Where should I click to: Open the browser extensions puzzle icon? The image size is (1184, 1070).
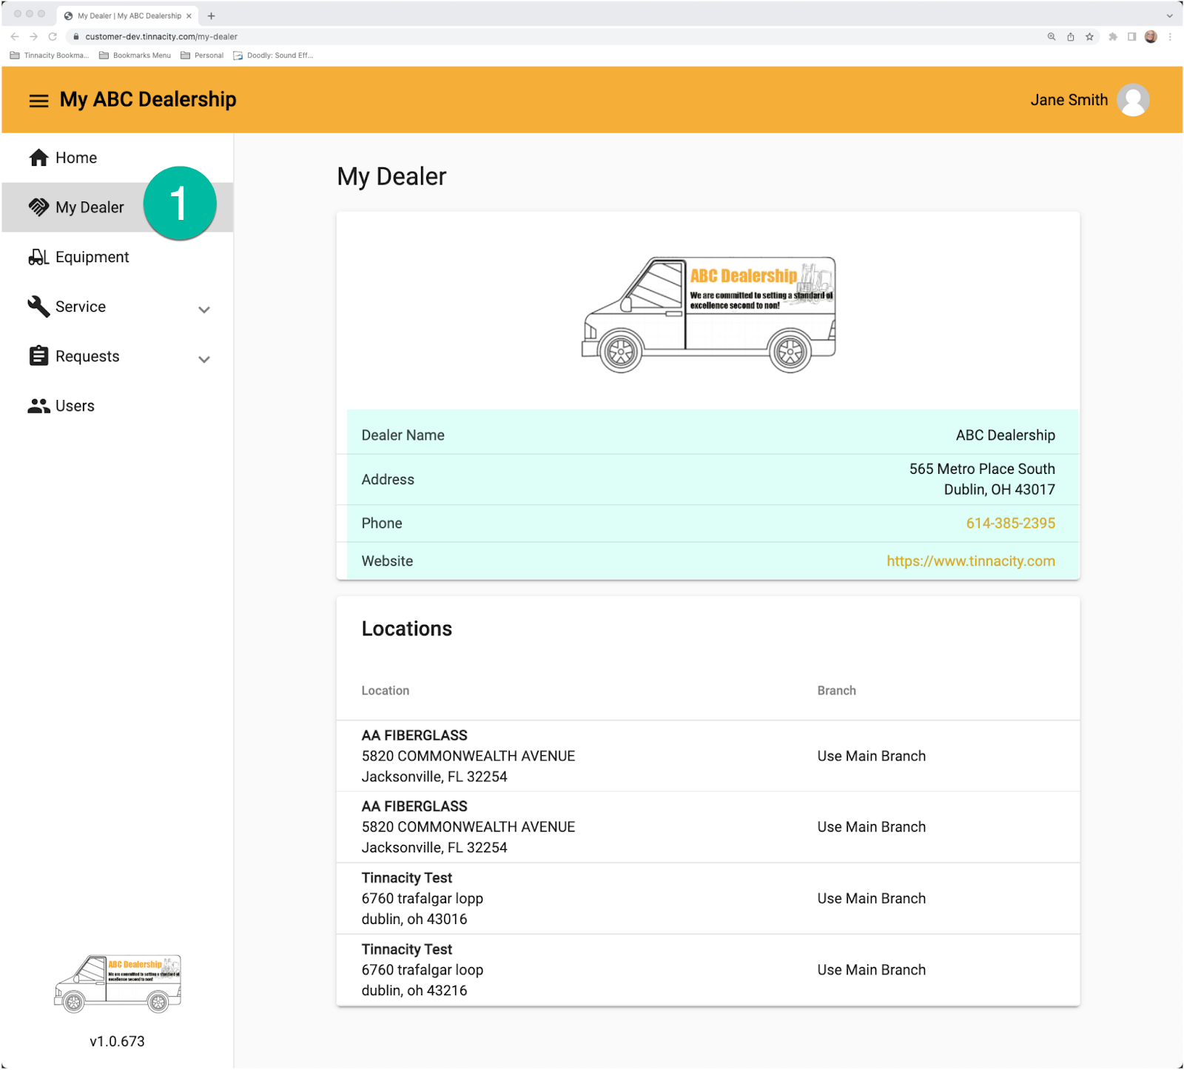click(1112, 36)
